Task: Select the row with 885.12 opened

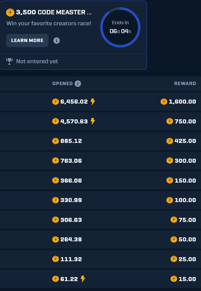Action: click(x=100, y=141)
